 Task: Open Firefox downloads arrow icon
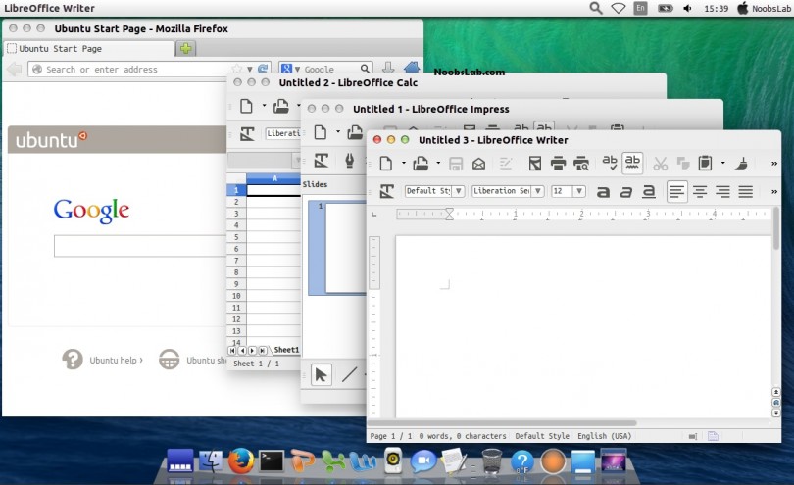click(388, 68)
